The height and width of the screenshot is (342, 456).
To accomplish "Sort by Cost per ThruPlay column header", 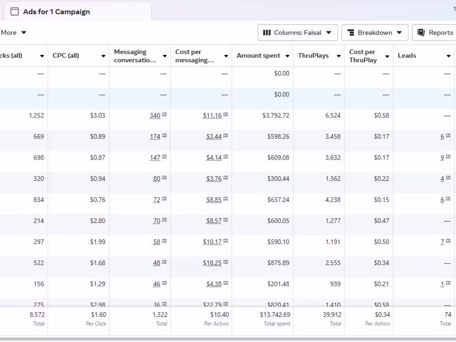I will 363,56.
